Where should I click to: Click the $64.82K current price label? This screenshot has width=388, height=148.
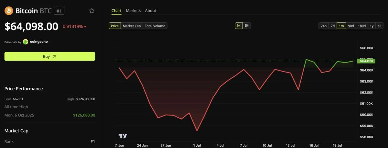point(366,61)
